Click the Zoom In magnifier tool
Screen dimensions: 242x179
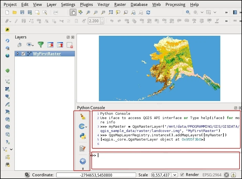point(88,12)
